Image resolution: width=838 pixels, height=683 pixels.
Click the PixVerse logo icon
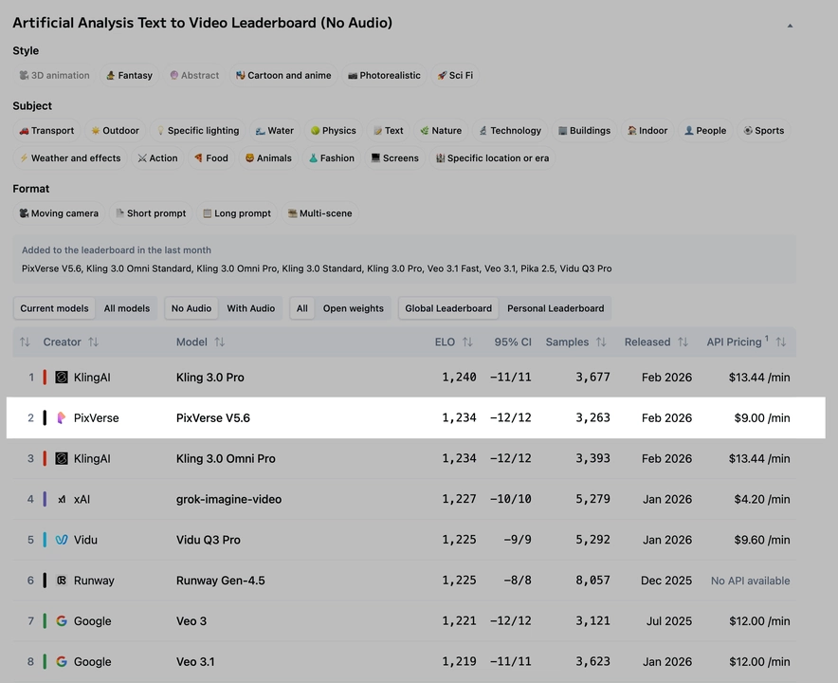tap(62, 417)
